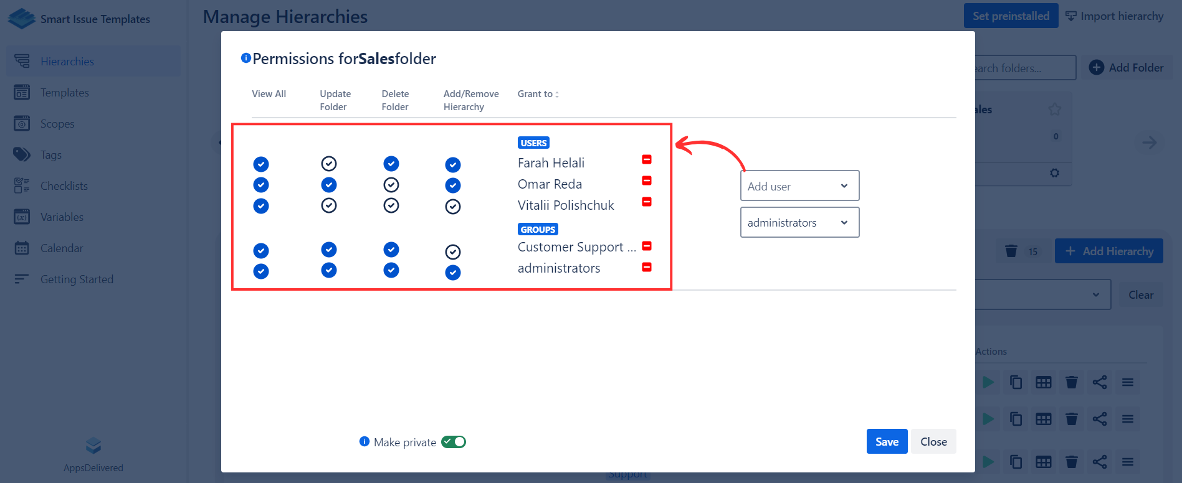Image resolution: width=1182 pixels, height=483 pixels.
Task: Remove Customer Support group with minus icon
Action: click(647, 246)
